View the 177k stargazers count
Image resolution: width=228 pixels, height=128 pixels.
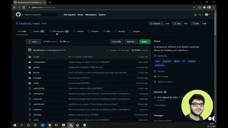[x=185, y=23]
